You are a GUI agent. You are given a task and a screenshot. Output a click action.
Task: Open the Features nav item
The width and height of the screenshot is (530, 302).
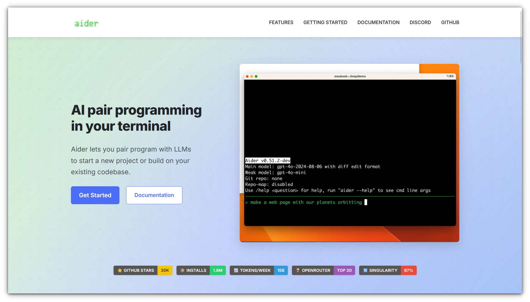point(281,22)
